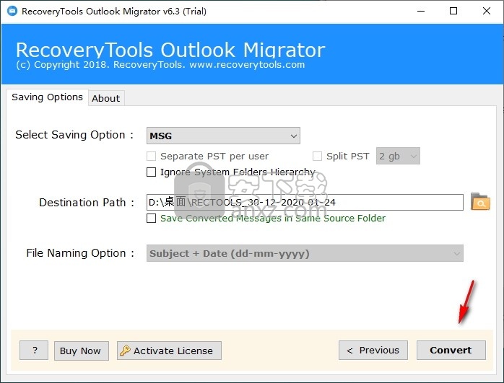The height and width of the screenshot is (383, 504).
Task: Close the Outlook Migrator window
Action: pyautogui.click(x=487, y=12)
